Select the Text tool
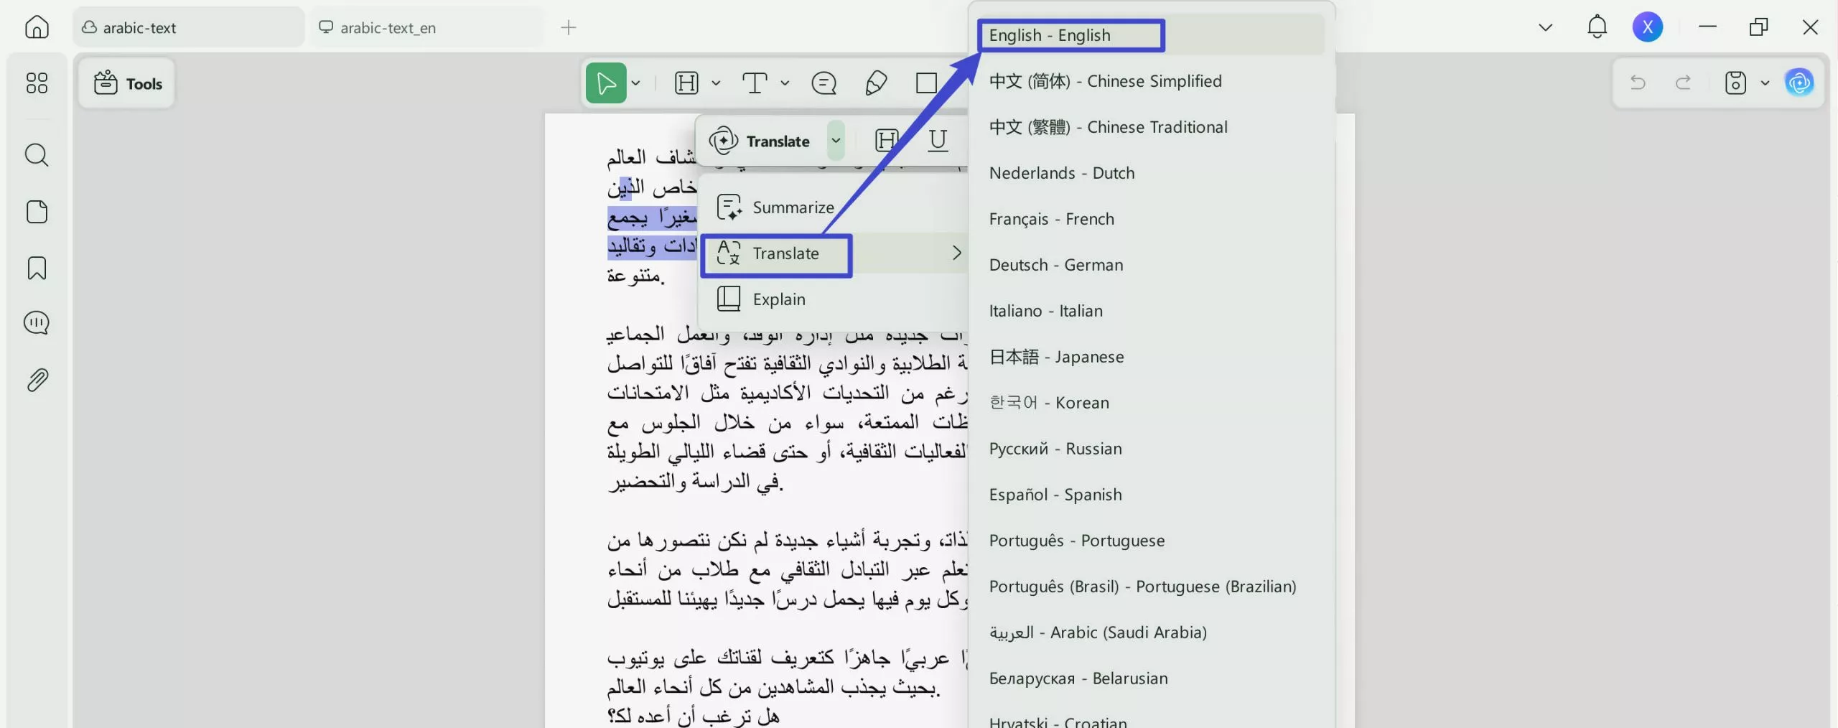 tap(755, 83)
